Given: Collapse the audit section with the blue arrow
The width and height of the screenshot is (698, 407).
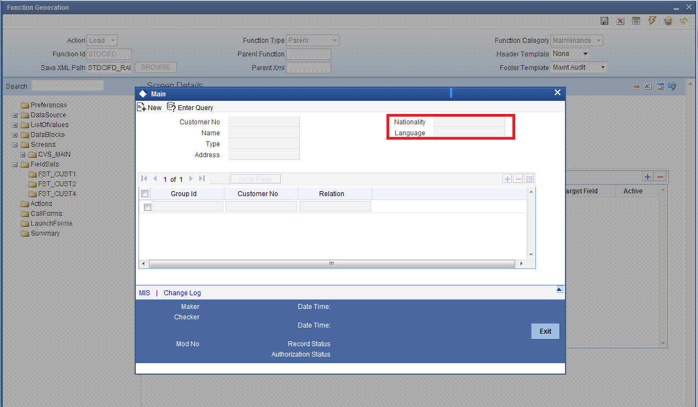Looking at the screenshot, I should point(559,289).
